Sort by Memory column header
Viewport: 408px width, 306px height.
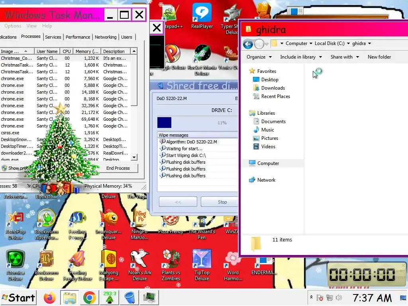[87, 51]
